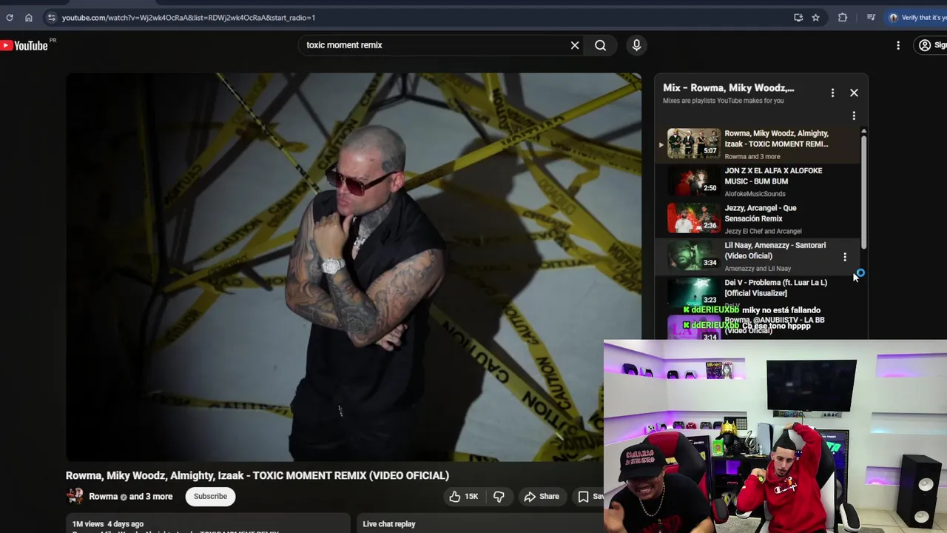Submit search with the magnifier icon
The height and width of the screenshot is (533, 947).
[x=601, y=45]
